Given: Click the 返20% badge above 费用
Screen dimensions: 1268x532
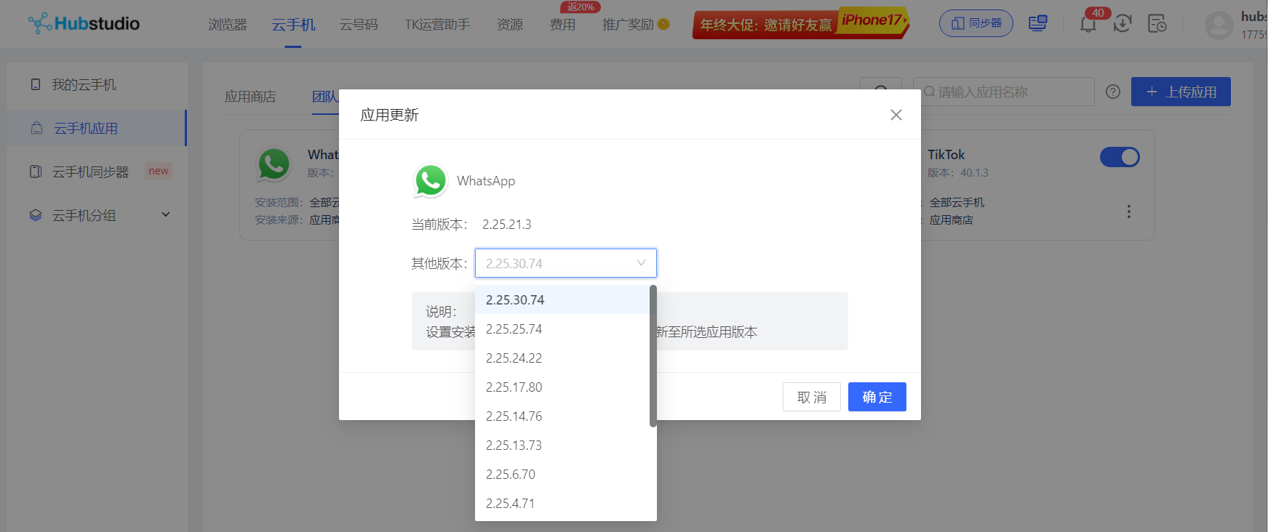Looking at the screenshot, I should click(581, 7).
